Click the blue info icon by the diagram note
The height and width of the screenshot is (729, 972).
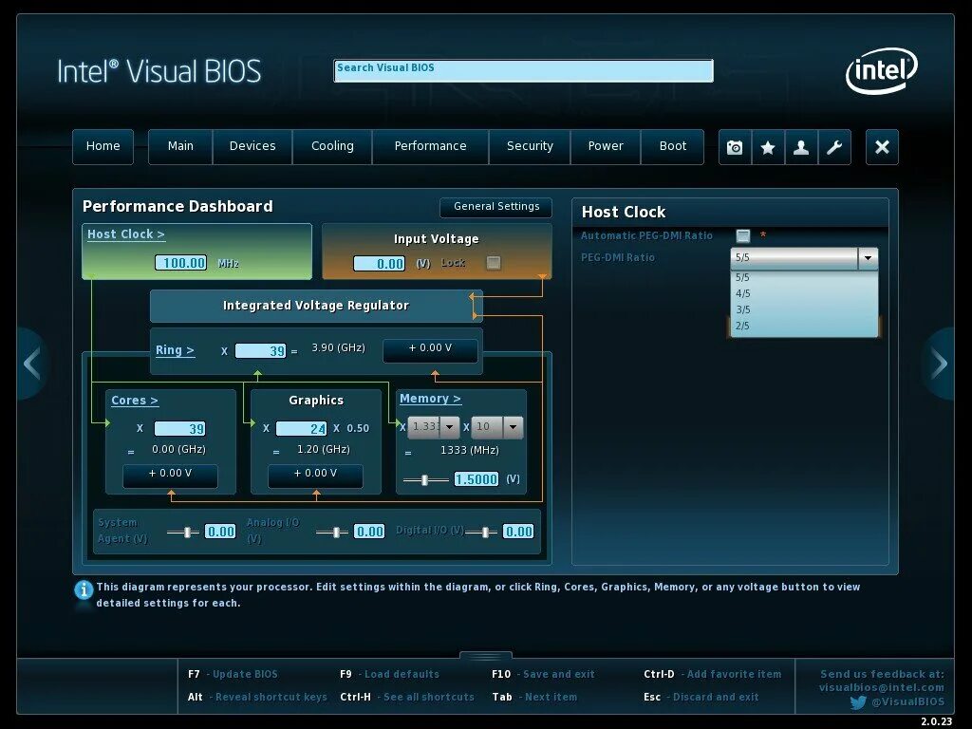tap(84, 589)
